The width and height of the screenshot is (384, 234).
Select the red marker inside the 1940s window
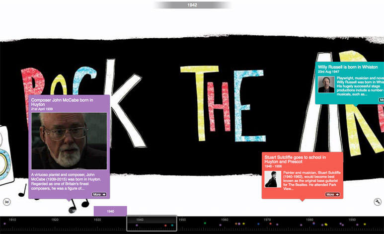pyautogui.click(x=165, y=226)
